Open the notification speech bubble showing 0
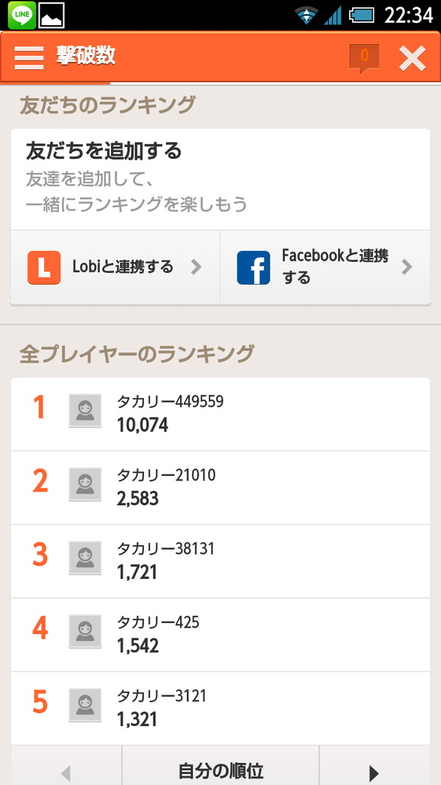 (364, 58)
